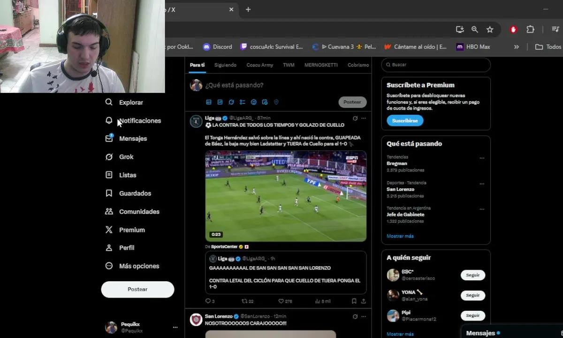Add a GIF to the new post
The width and height of the screenshot is (563, 338).
[x=220, y=102]
